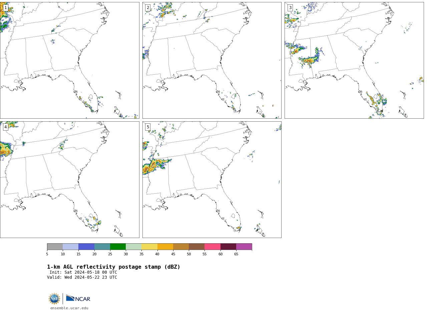Click the ensemble.ucar.edu text
This screenshot has height=312, width=427.
(69, 308)
